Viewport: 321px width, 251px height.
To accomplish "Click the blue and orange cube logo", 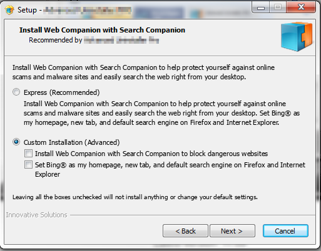I will coord(297,36).
